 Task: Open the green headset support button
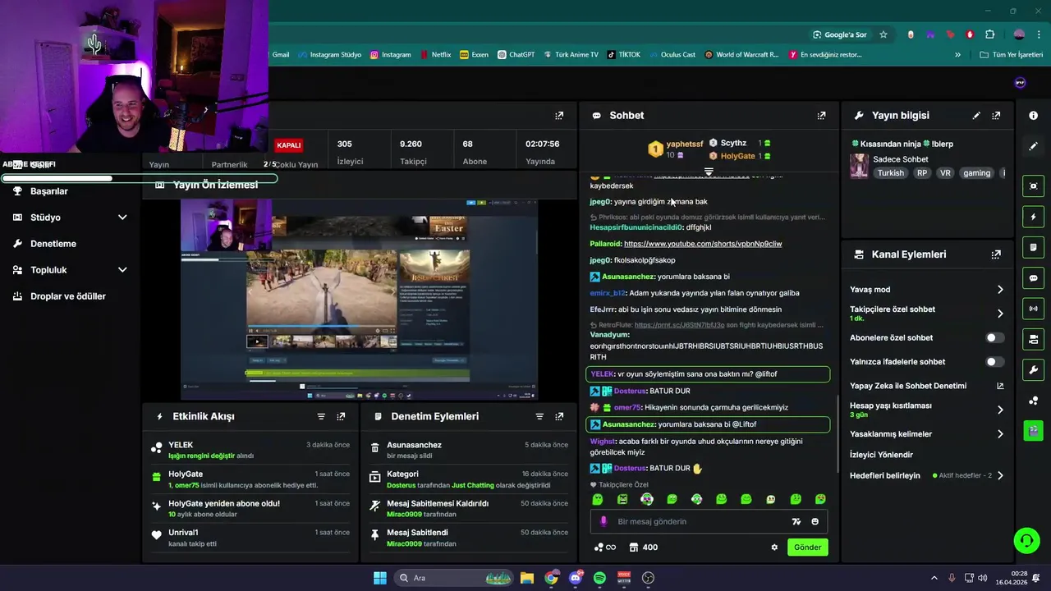pos(1026,540)
